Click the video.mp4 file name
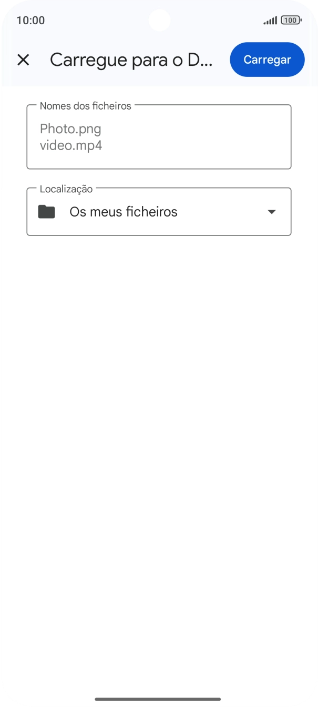The height and width of the screenshot is (707, 318). coord(71,145)
